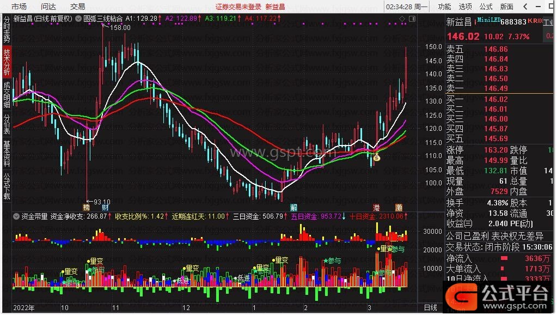Open the 版面 layout menu
Screen dimensions: 557x315
pos(506,7)
